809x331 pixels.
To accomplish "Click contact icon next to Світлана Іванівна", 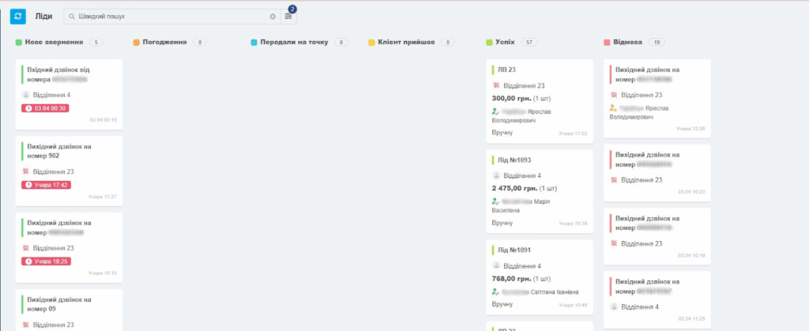I will [496, 292].
